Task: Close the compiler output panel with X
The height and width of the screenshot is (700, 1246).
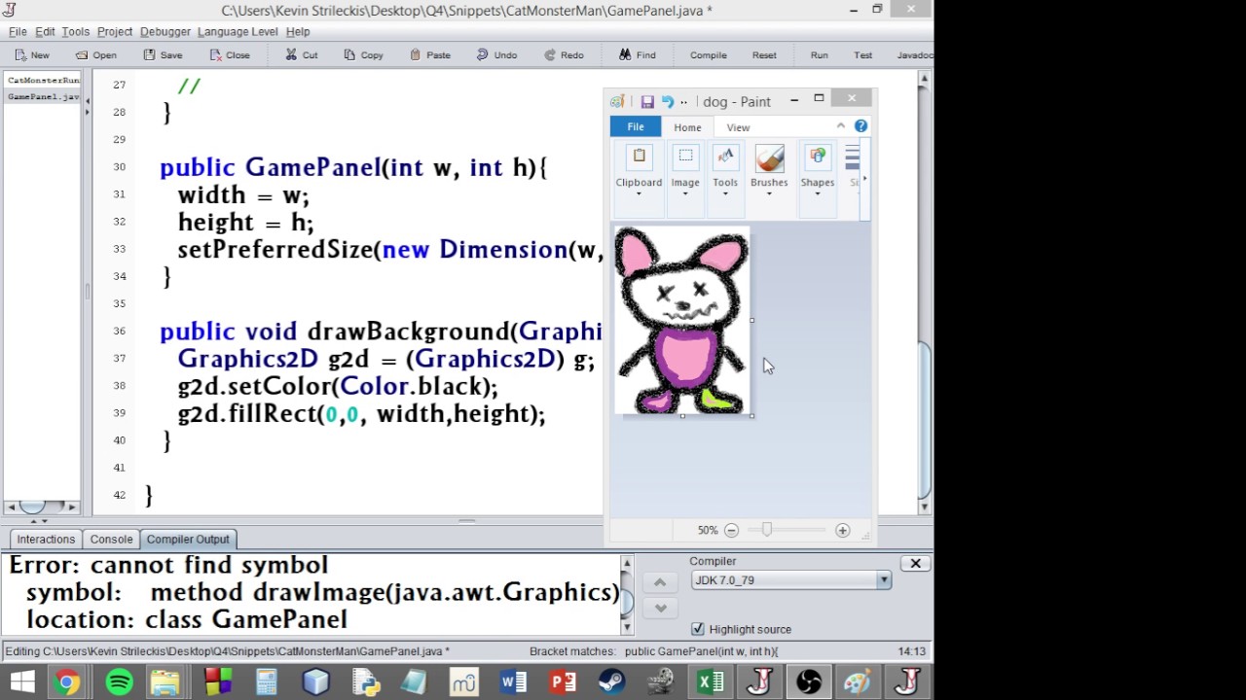Action: coord(915,563)
